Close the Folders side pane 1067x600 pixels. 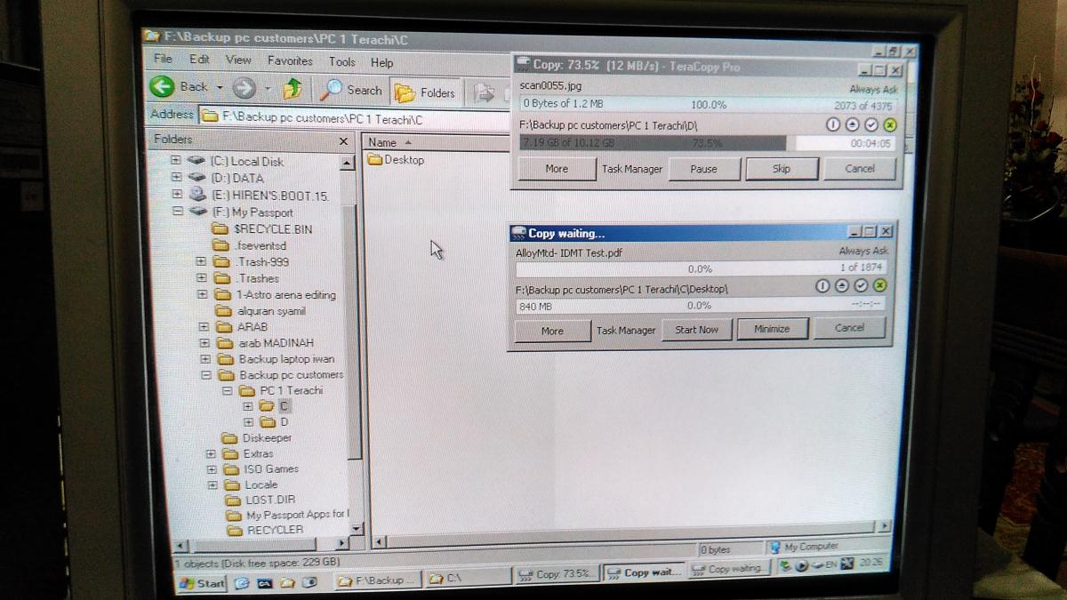(344, 140)
